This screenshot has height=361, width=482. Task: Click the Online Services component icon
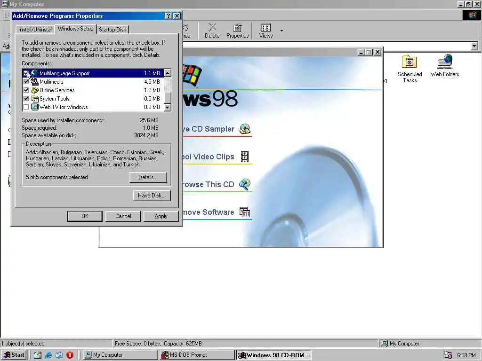(x=34, y=90)
